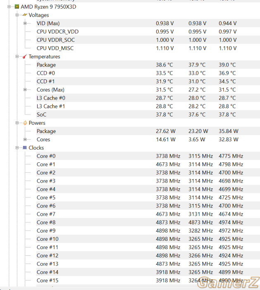Screen dimensions: 260x290
Task: Collapse the Clocks section
Action: click(x=17, y=147)
